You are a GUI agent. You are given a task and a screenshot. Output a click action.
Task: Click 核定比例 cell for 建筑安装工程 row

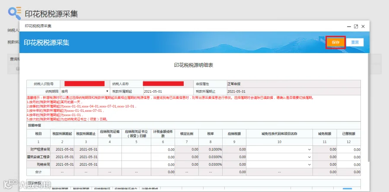187,157
